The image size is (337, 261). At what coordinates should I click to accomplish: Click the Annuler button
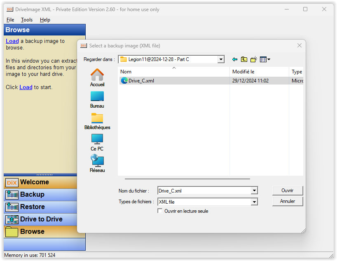pyautogui.click(x=288, y=201)
